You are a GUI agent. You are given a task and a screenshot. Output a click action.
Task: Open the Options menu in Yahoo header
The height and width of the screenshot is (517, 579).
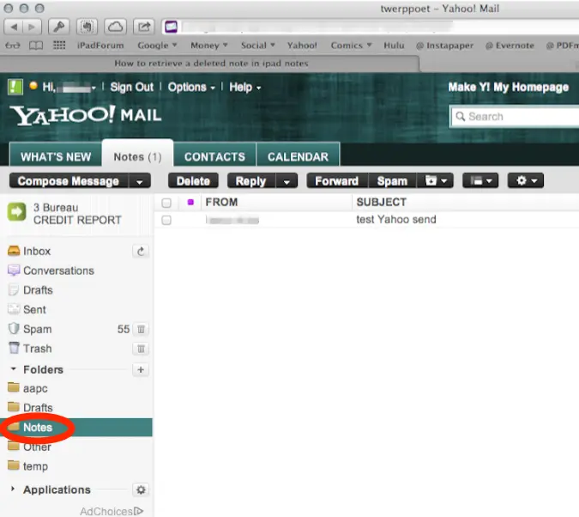(190, 87)
